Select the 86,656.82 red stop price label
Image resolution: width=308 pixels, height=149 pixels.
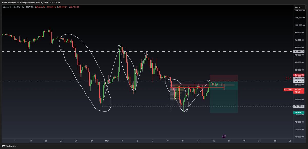pyautogui.click(x=299, y=75)
